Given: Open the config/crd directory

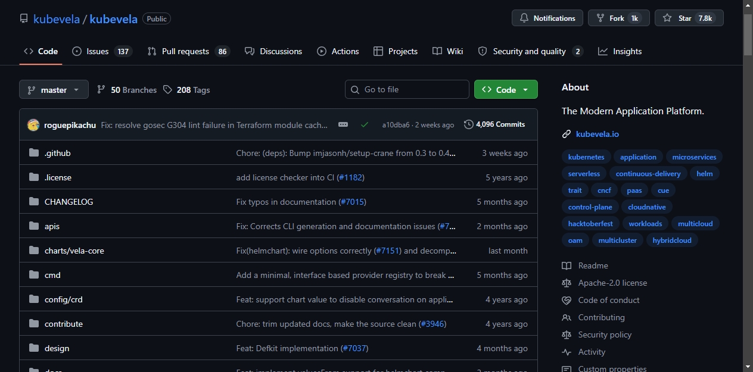Looking at the screenshot, I should point(64,299).
